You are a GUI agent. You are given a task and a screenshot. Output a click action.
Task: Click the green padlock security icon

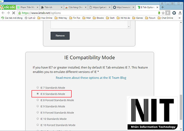(19, 13)
